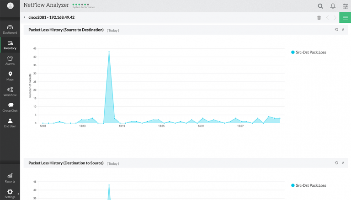The image size is (351, 200).
Task: Go back using arrow beside cisco2081
Action: pyautogui.click(x=24, y=17)
